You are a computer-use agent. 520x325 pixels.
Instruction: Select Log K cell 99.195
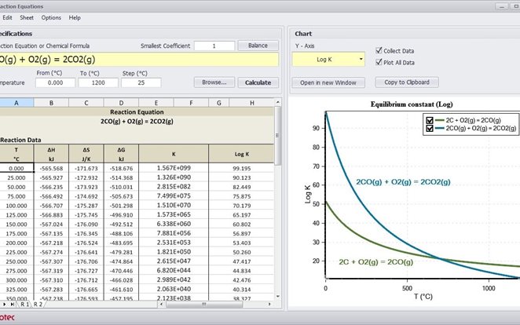tap(241, 168)
